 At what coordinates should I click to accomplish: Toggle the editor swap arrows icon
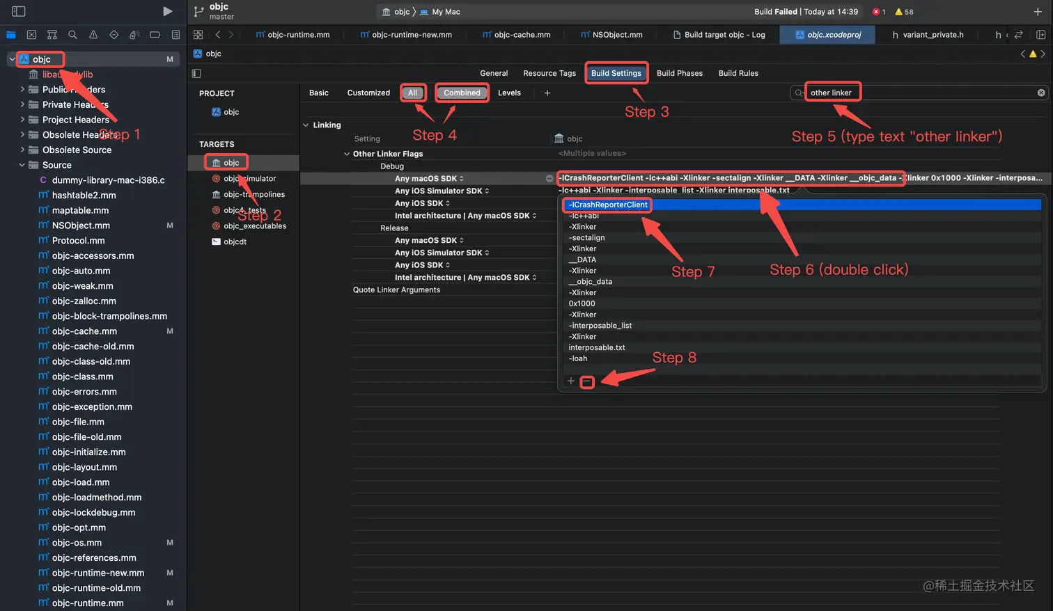click(1019, 35)
